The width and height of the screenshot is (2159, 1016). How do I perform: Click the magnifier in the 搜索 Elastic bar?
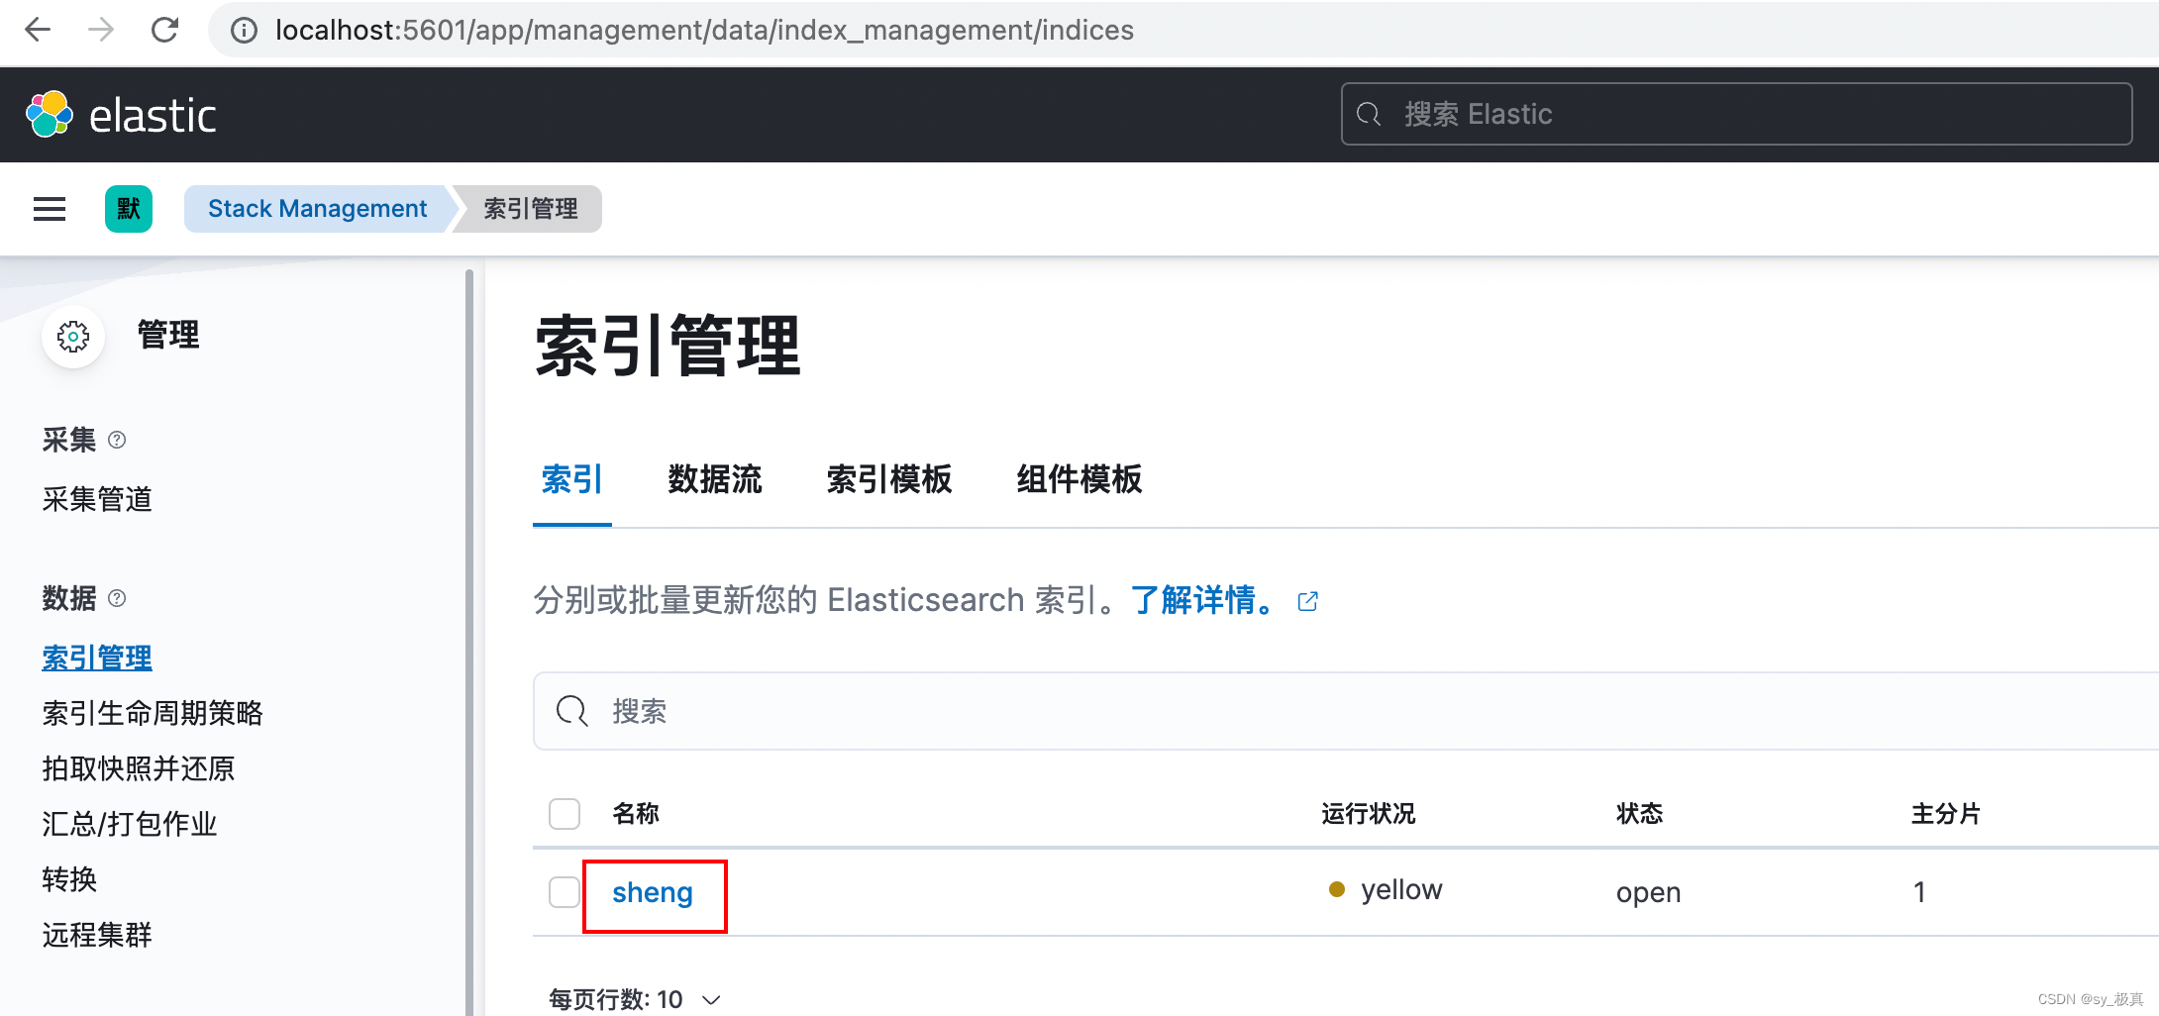coord(1369,114)
